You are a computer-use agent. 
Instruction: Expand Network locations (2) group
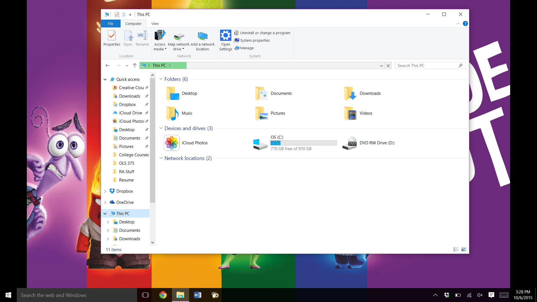161,158
